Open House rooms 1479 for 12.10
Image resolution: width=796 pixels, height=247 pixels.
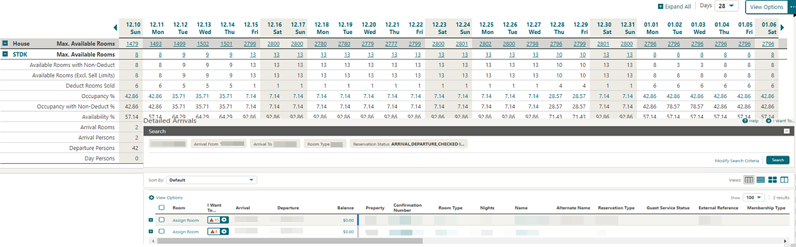tap(132, 44)
